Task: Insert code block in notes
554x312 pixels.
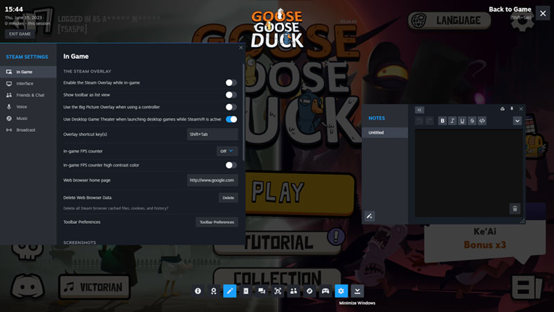Action: [482, 121]
